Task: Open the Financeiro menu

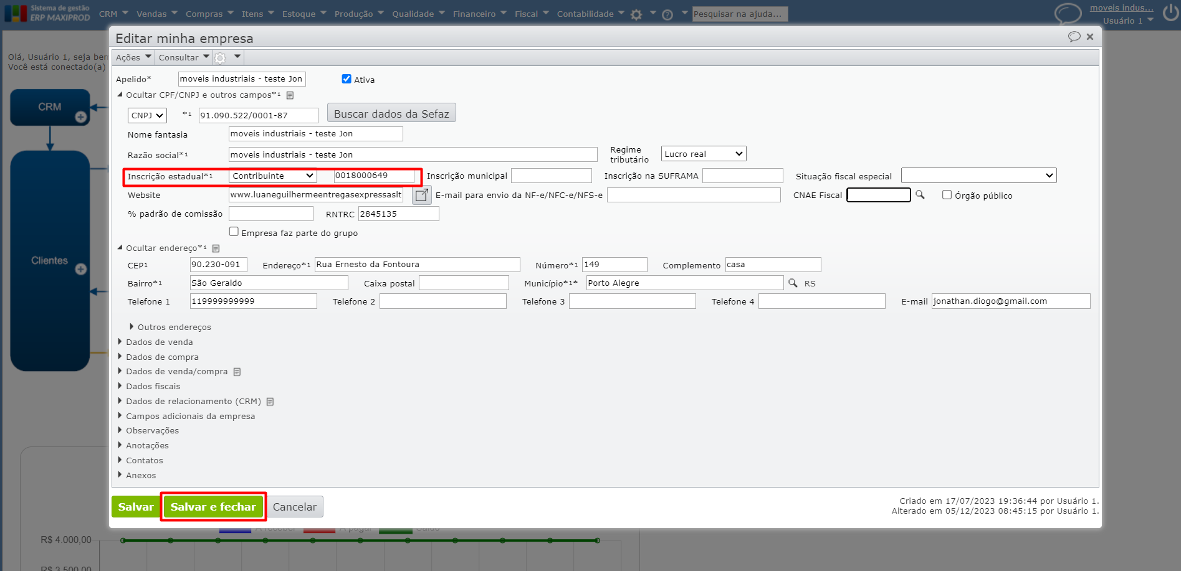Action: (x=480, y=14)
